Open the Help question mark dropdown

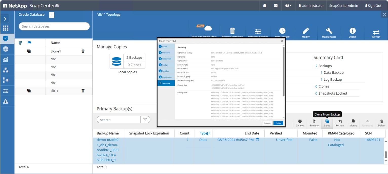click(288, 6)
